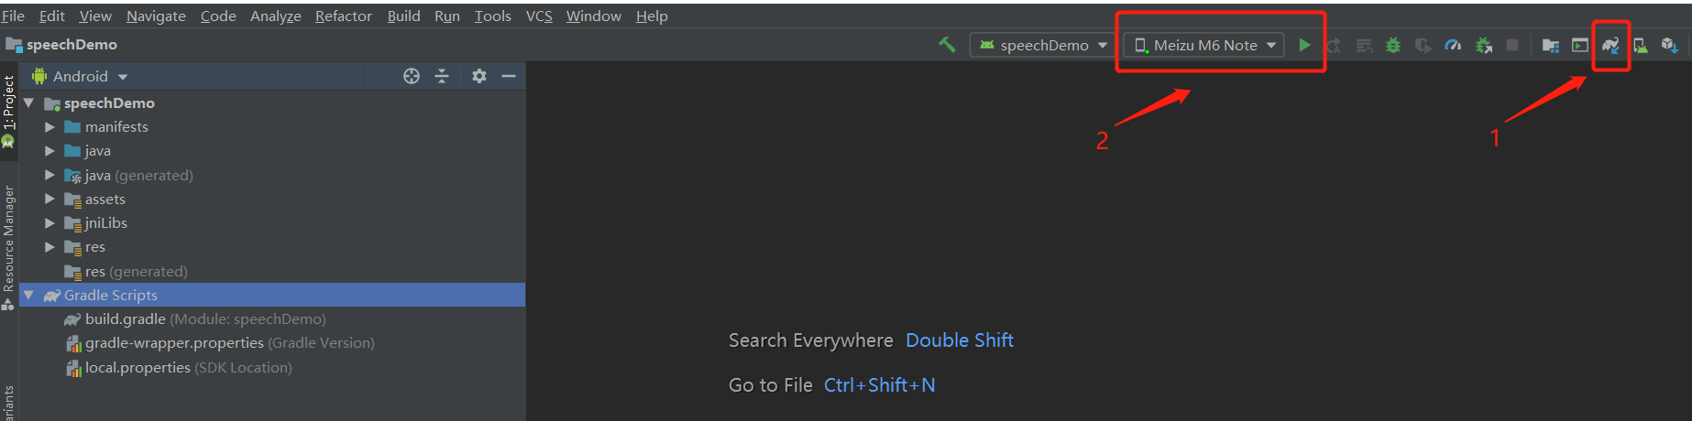Expand the manifests folder
Image resolution: width=1692 pixels, height=421 pixels.
50,127
